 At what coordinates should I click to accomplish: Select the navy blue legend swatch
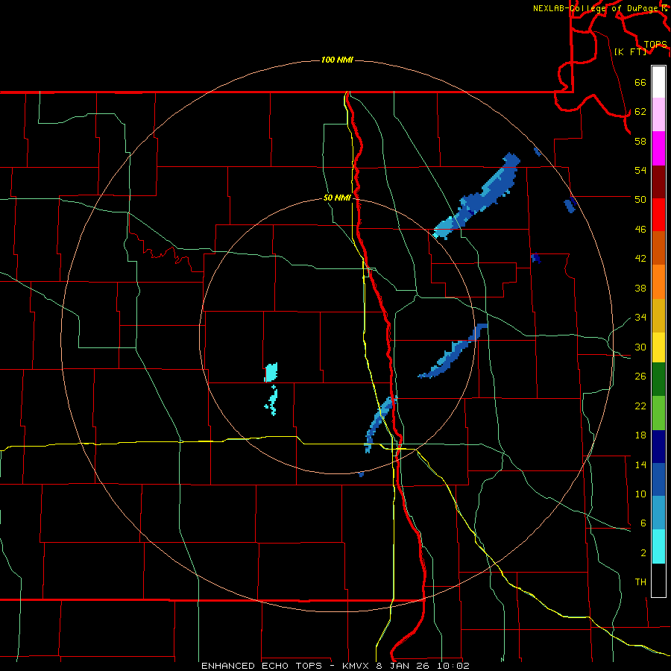(658, 447)
